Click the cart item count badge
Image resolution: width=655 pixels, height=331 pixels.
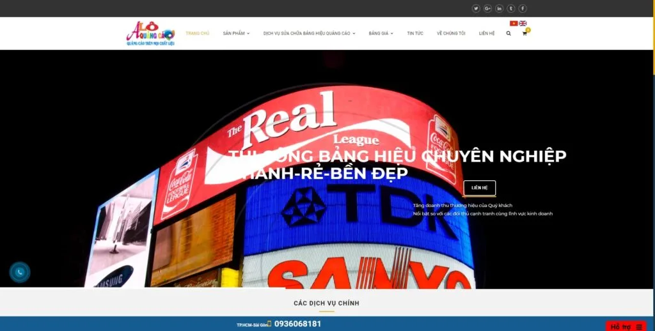(528, 29)
